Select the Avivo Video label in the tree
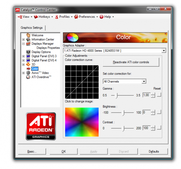This screenshot has width=181, height=169. [40, 73]
